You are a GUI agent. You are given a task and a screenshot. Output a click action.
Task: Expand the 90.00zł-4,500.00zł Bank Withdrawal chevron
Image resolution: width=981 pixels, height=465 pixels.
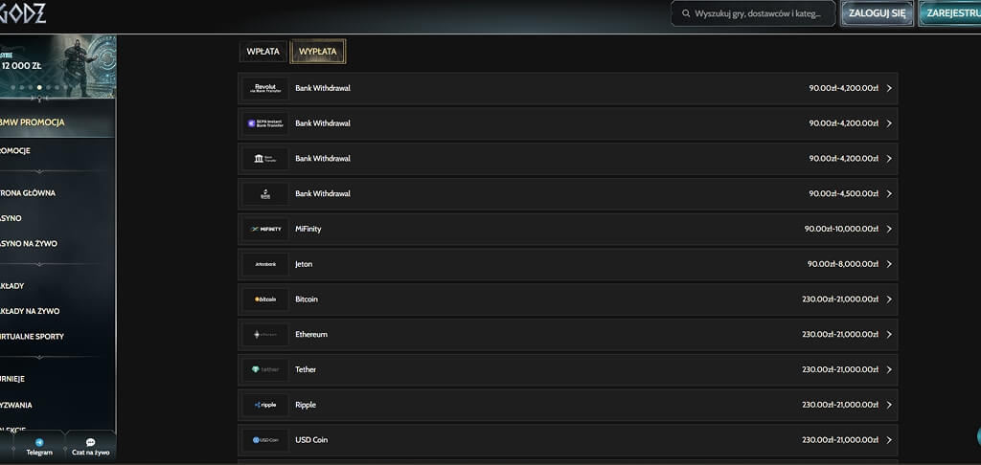point(889,193)
